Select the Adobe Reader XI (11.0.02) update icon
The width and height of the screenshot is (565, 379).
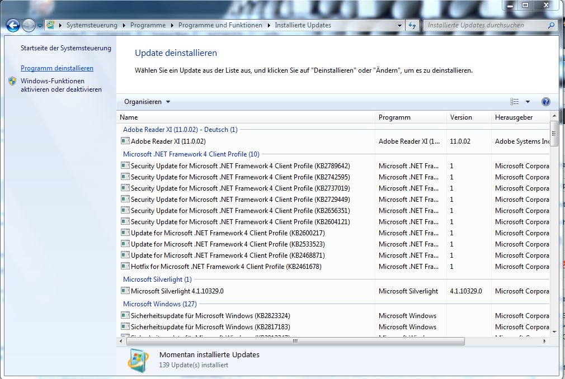[x=125, y=141]
